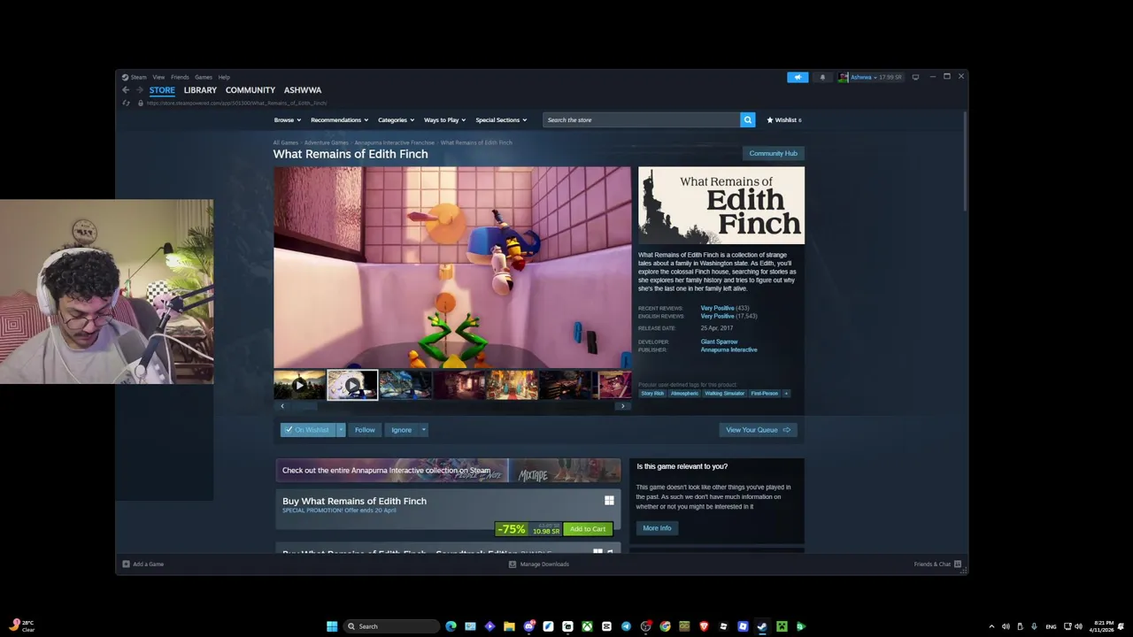Launch Microsoft Edge from the taskbar
The image size is (1133, 637).
click(x=451, y=626)
